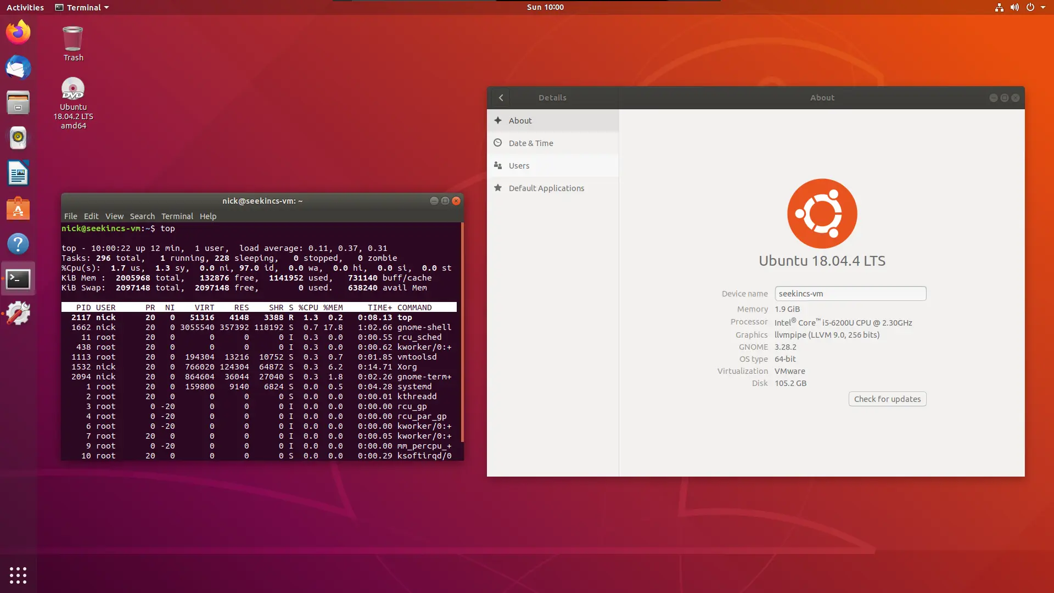The height and width of the screenshot is (593, 1054).
Task: Launch LibreOffice Writer from the dock
Action: pyautogui.click(x=18, y=174)
